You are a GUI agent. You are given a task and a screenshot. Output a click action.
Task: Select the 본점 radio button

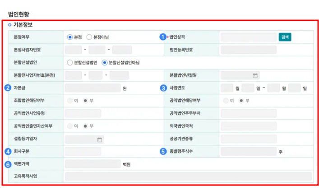tap(70, 37)
